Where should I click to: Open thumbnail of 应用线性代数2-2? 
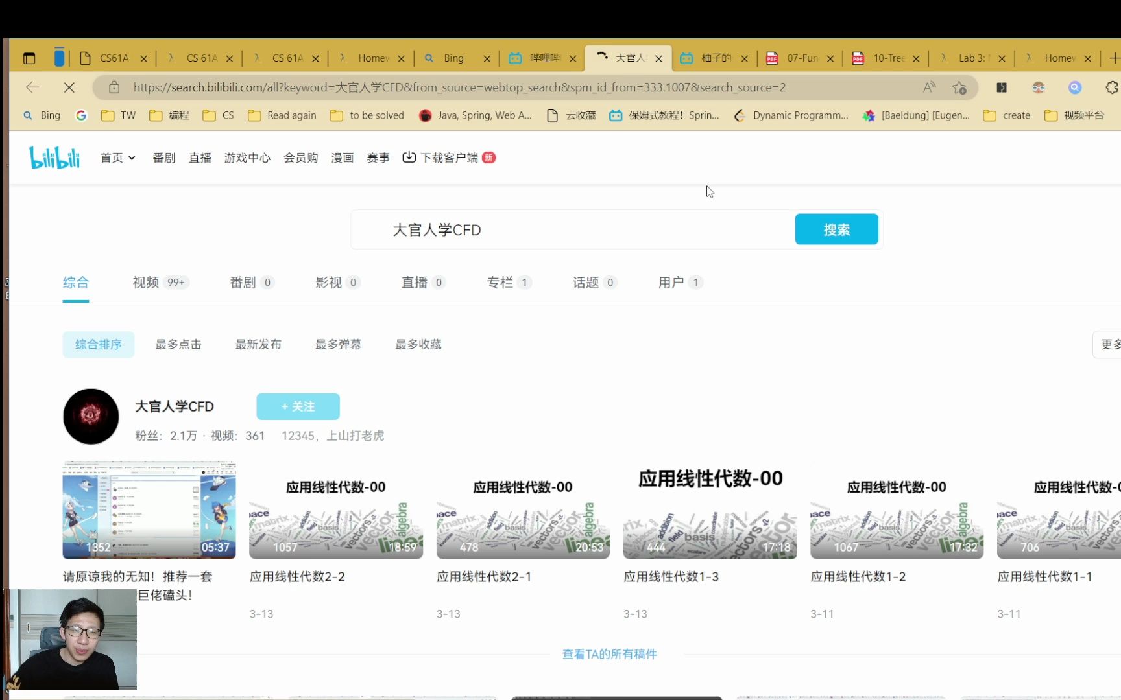[336, 510]
